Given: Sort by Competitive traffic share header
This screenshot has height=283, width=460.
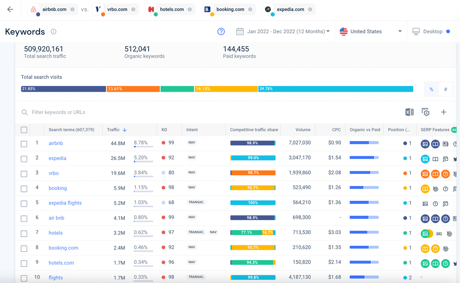Looking at the screenshot, I should [x=254, y=130].
